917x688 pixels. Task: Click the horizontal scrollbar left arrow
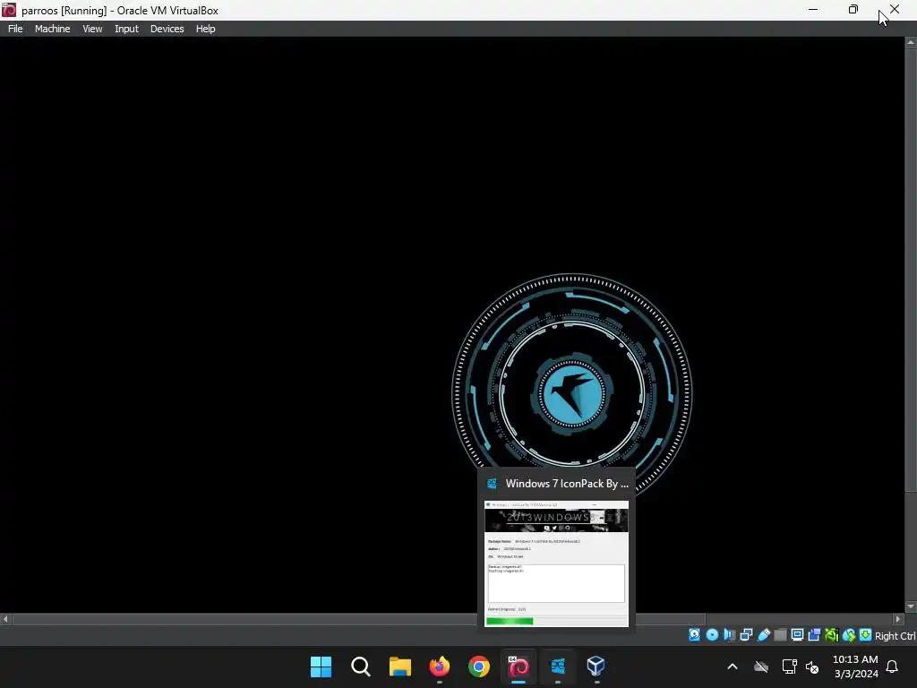[5, 619]
